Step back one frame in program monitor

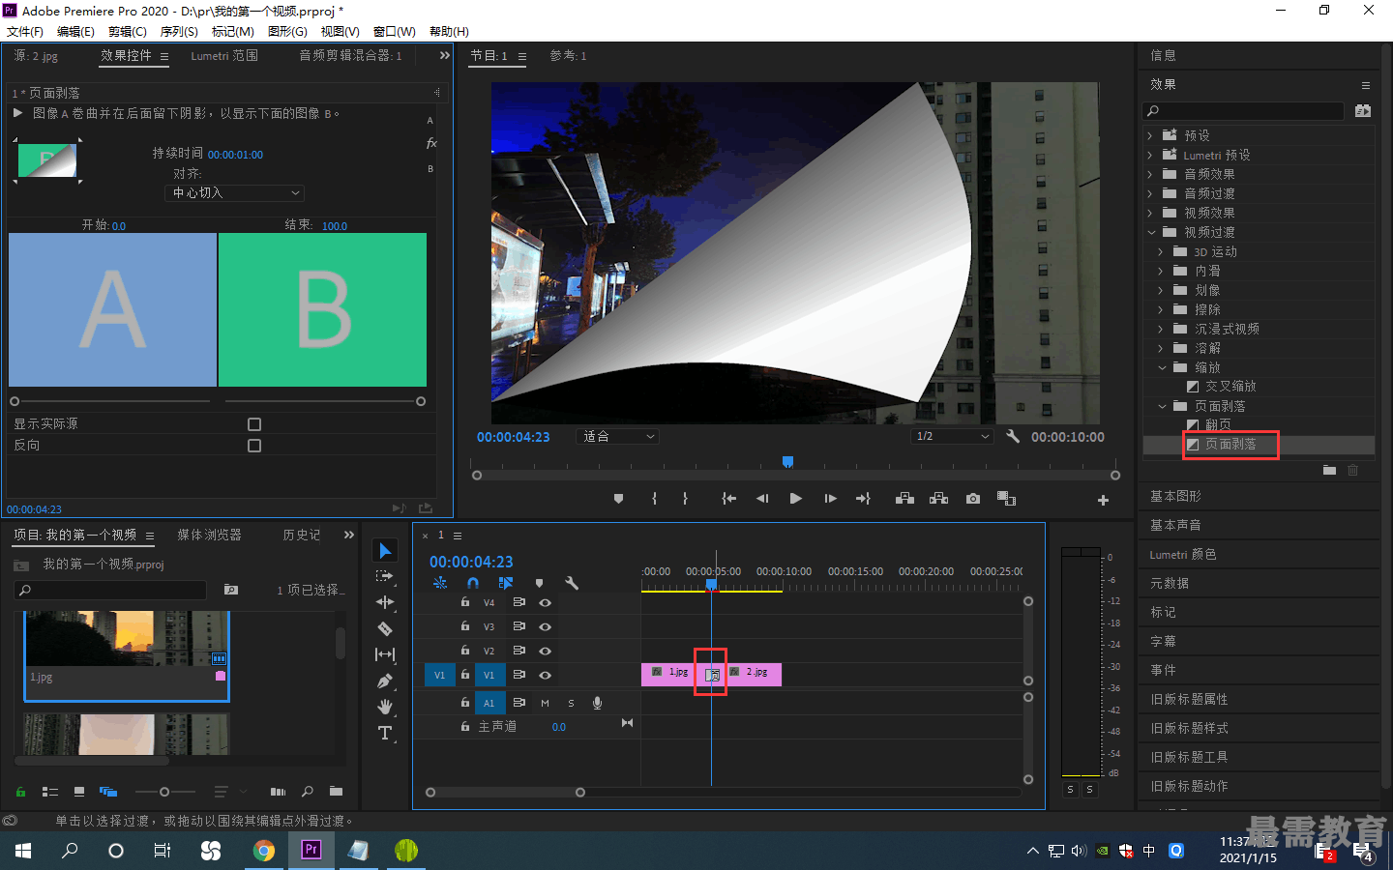(x=762, y=499)
